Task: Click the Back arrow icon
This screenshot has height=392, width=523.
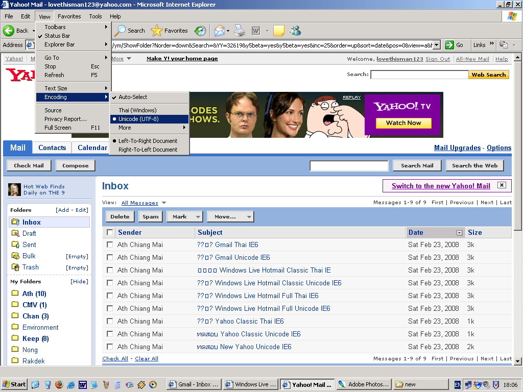Action: 9,31
